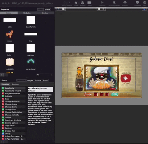Stop the scene playback
The height and width of the screenshot is (144, 148).
pos(99,9)
